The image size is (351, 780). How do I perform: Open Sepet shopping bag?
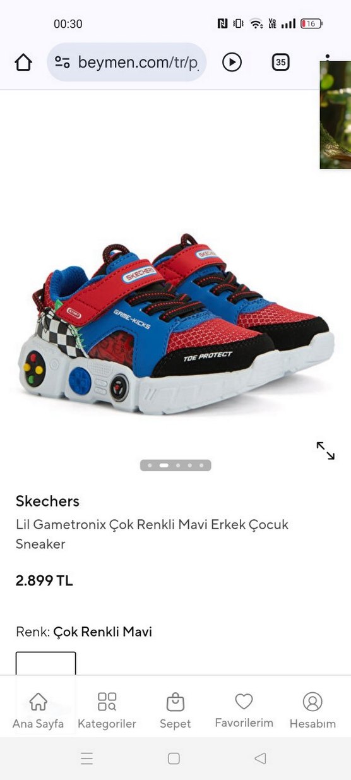click(x=175, y=711)
